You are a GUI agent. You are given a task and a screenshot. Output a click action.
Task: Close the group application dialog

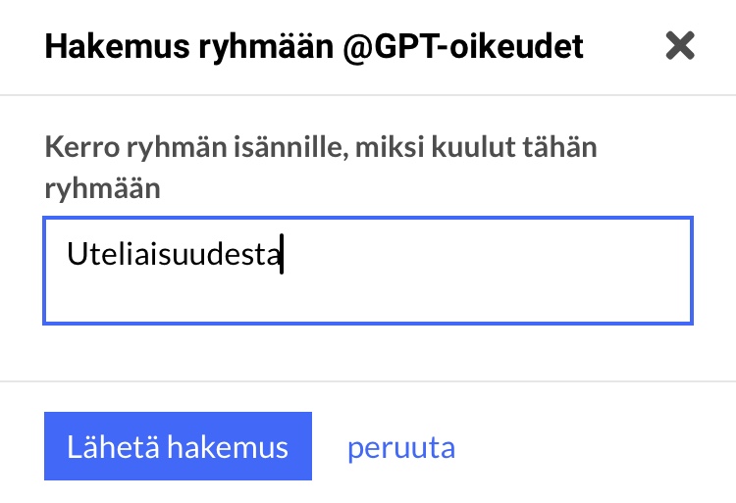pyautogui.click(x=680, y=46)
